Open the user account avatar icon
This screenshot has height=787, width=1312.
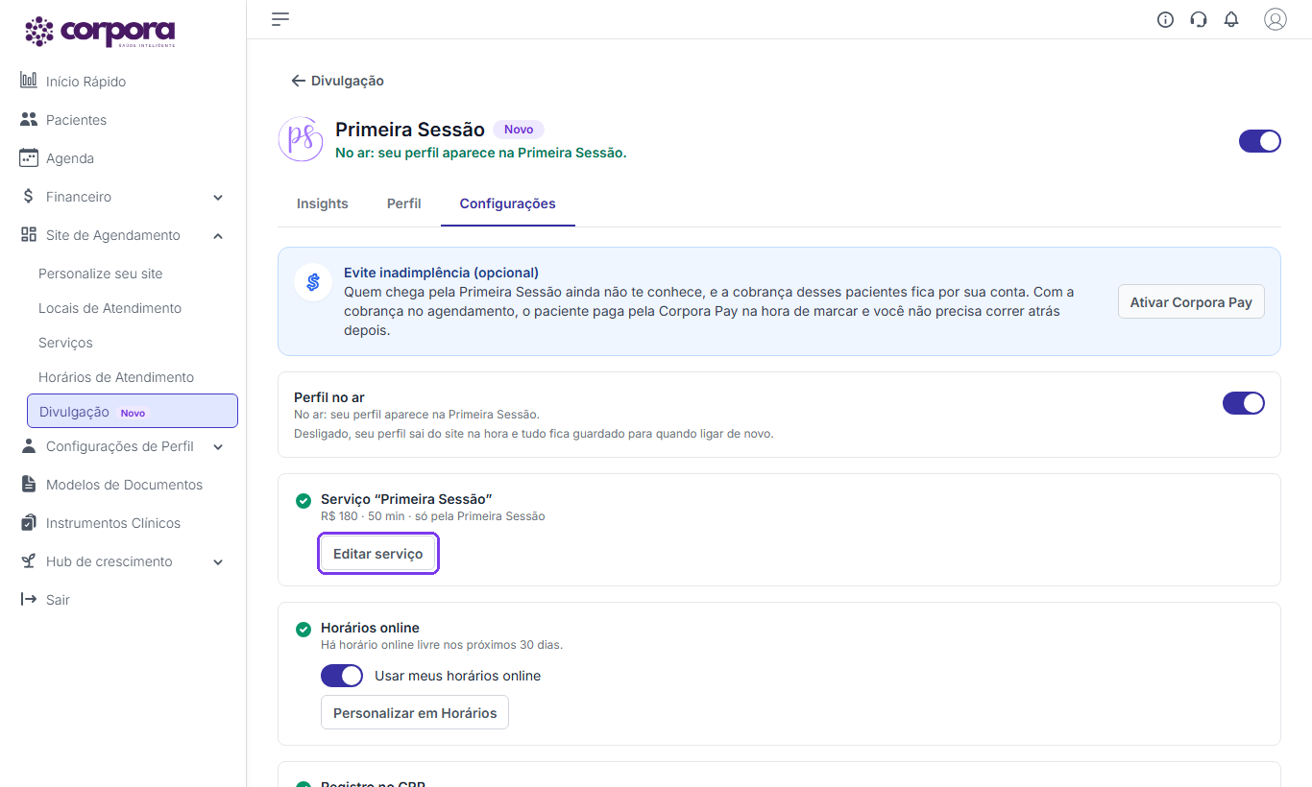pyautogui.click(x=1276, y=19)
